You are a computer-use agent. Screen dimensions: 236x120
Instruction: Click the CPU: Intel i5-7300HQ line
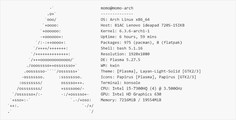coord(141,88)
